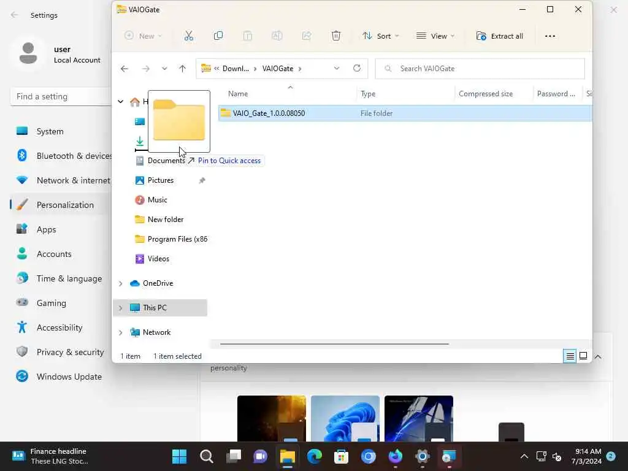The width and height of the screenshot is (628, 471).
Task: Select the dark blue abstract theme thumbnail
Action: (x=419, y=419)
